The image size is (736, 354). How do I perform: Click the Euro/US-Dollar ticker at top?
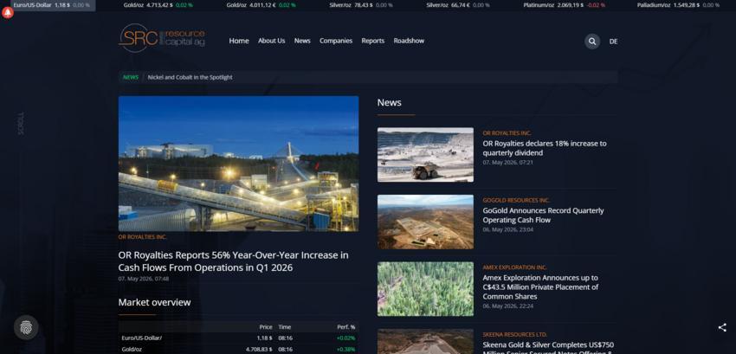51,5
